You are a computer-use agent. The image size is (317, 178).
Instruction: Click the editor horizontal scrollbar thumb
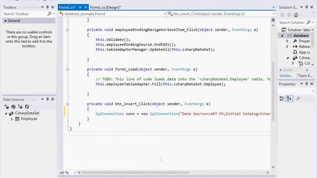135,173
